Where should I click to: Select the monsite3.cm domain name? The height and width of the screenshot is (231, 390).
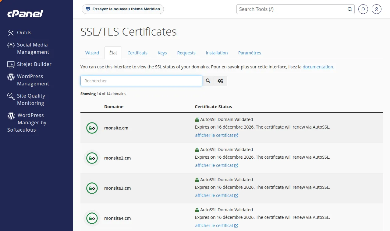(117, 188)
